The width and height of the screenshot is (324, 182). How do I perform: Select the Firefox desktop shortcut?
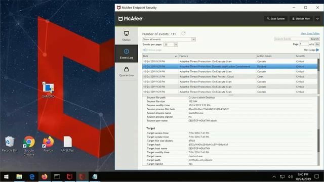point(49,144)
